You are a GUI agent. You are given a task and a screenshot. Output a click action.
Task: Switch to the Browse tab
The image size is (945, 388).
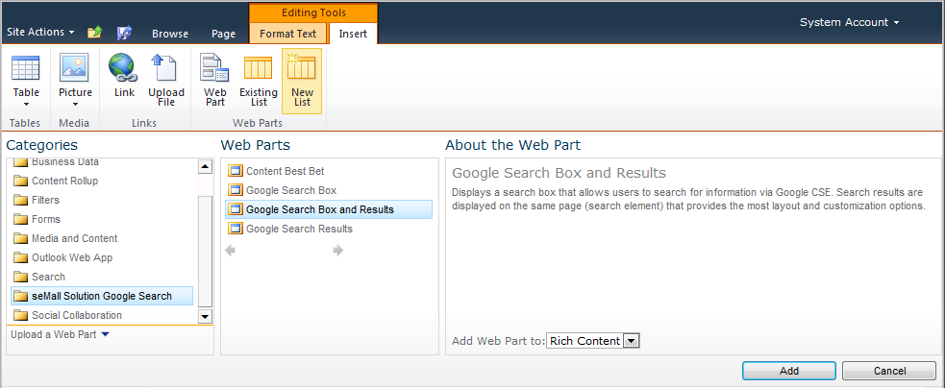pyautogui.click(x=170, y=34)
